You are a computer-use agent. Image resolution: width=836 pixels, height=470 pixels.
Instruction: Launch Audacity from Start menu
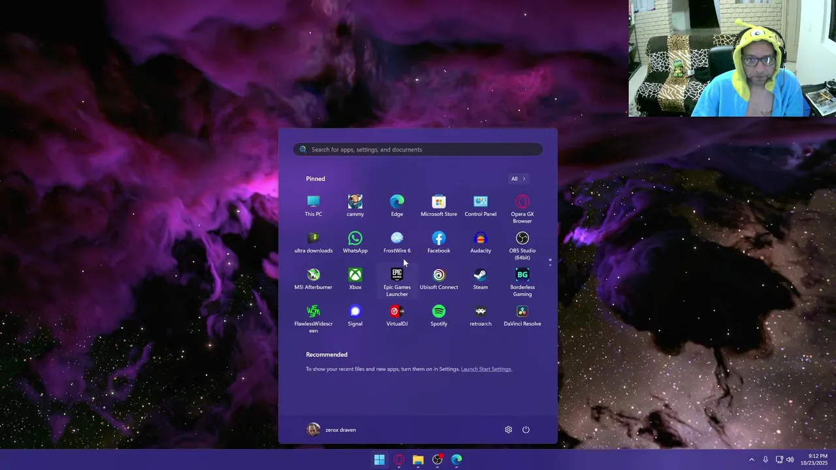point(481,243)
